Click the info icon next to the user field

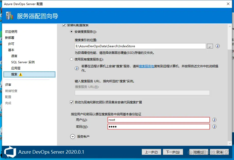pyautogui.click(x=214, y=120)
